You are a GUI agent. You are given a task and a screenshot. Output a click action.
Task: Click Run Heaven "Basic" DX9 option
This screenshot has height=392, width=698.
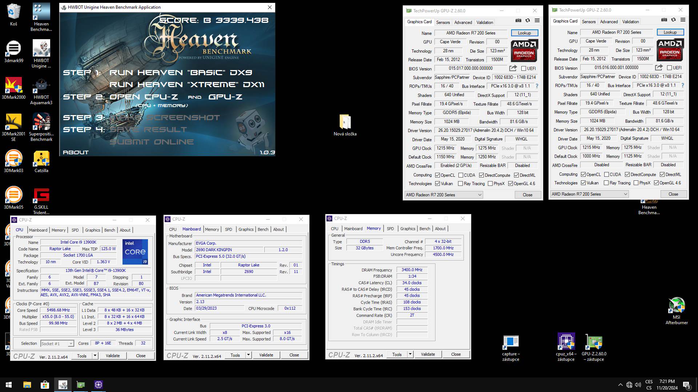pos(181,73)
